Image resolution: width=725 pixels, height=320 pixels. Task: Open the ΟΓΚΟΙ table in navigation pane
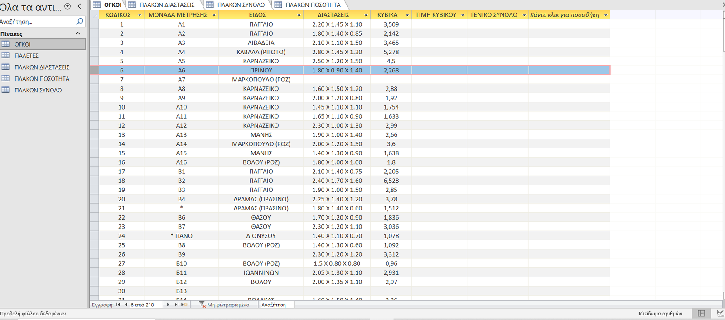pos(43,44)
